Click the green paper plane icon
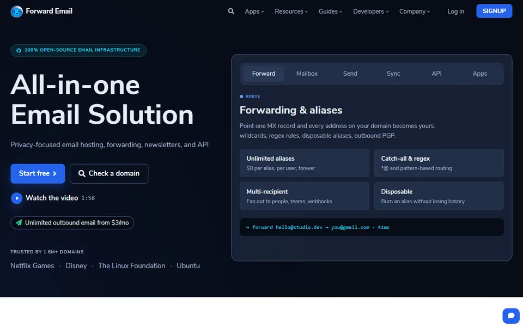 click(19, 222)
